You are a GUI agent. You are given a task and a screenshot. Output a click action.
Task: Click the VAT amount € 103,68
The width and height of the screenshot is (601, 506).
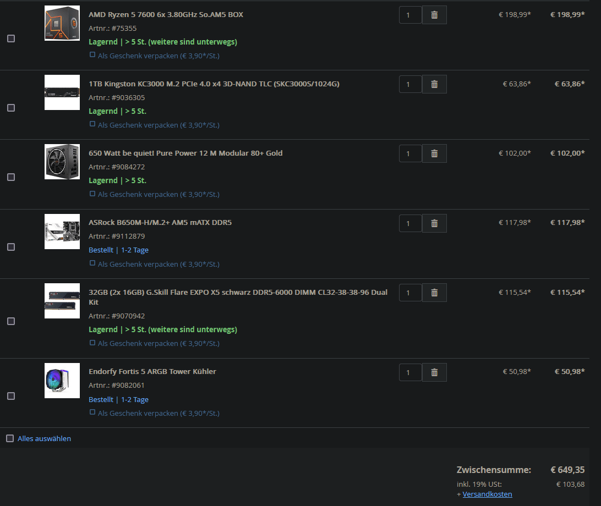(570, 484)
